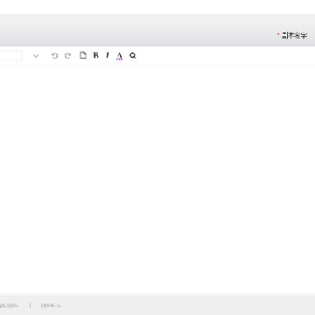Open the font color tool
This screenshot has height=315, width=315.
coord(119,55)
